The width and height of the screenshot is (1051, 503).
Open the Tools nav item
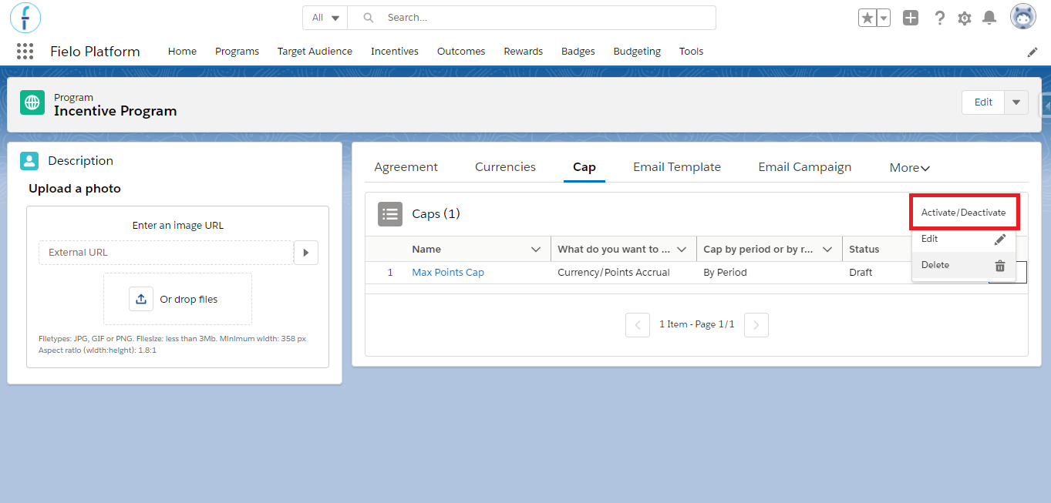tap(692, 51)
